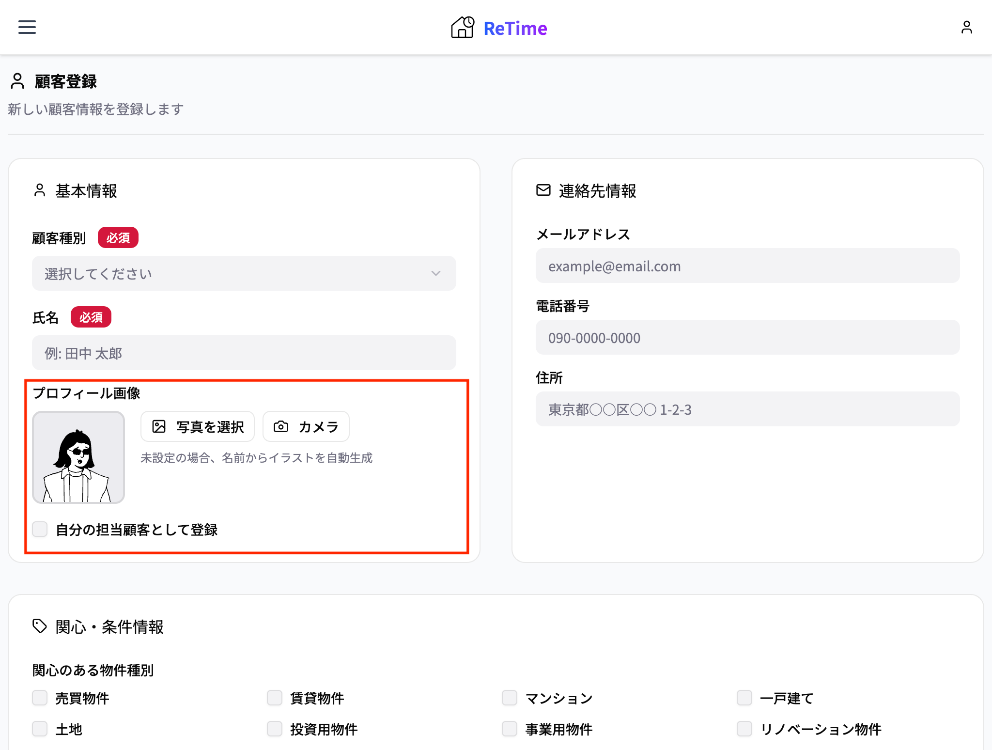The image size is (992, 750).
Task: Click the envelope icon beside 連絡先情報
Action: coord(542,190)
